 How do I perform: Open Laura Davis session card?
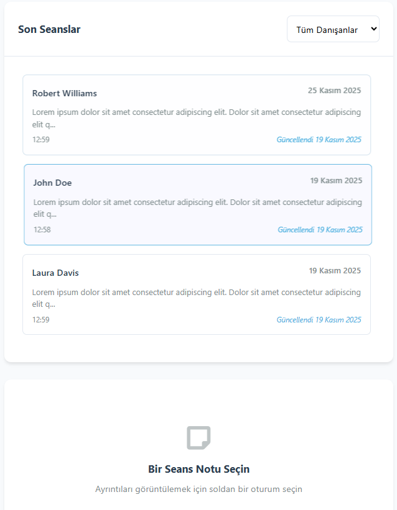coord(197,294)
